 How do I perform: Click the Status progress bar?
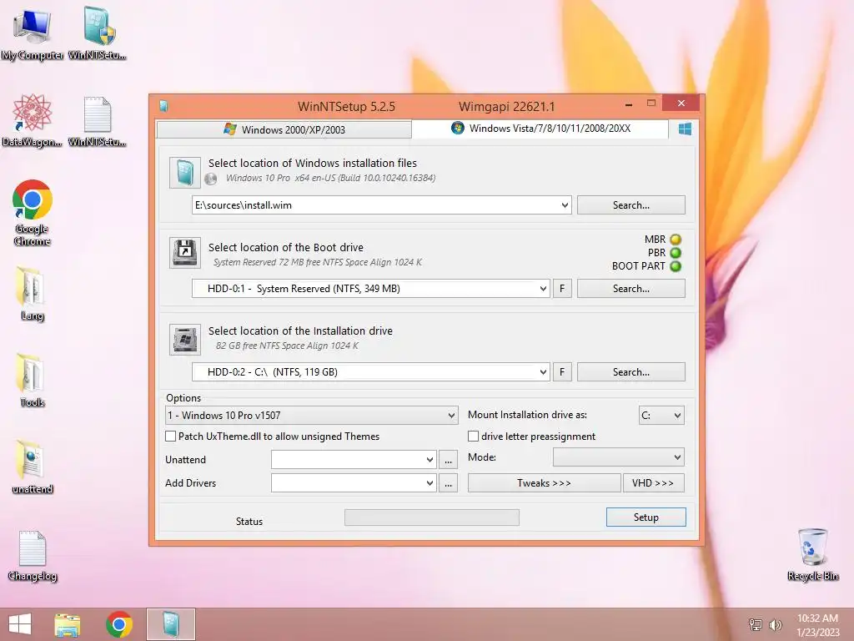coord(432,517)
